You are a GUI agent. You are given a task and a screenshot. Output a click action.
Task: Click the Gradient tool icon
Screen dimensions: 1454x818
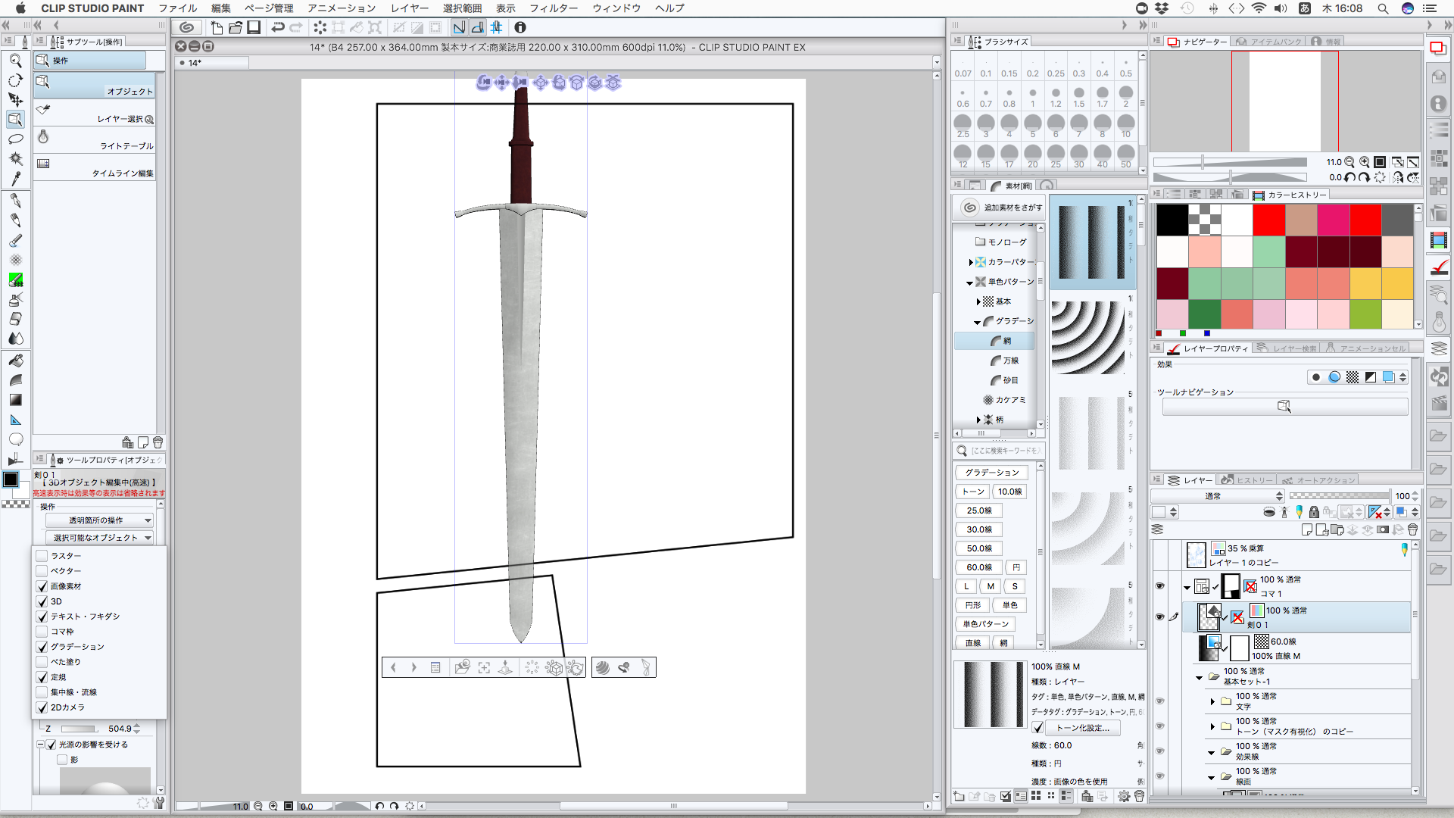pos(15,400)
